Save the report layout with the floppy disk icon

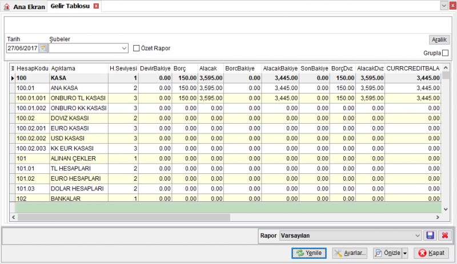pyautogui.click(x=430, y=235)
